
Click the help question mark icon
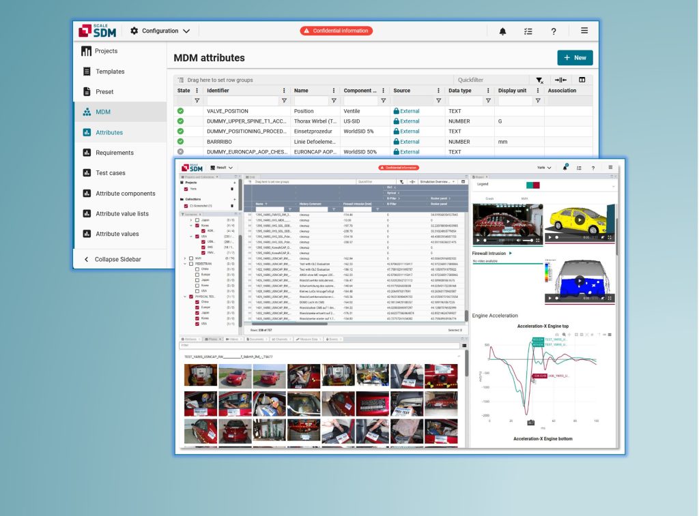(554, 31)
